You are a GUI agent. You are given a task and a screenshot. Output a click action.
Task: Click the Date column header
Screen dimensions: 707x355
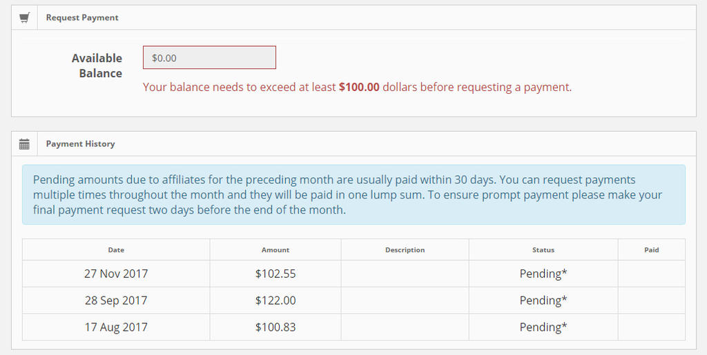116,250
